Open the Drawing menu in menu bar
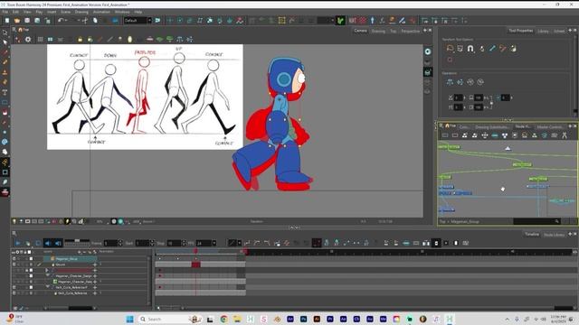Viewport: 579px width, 325px height. 81,12
